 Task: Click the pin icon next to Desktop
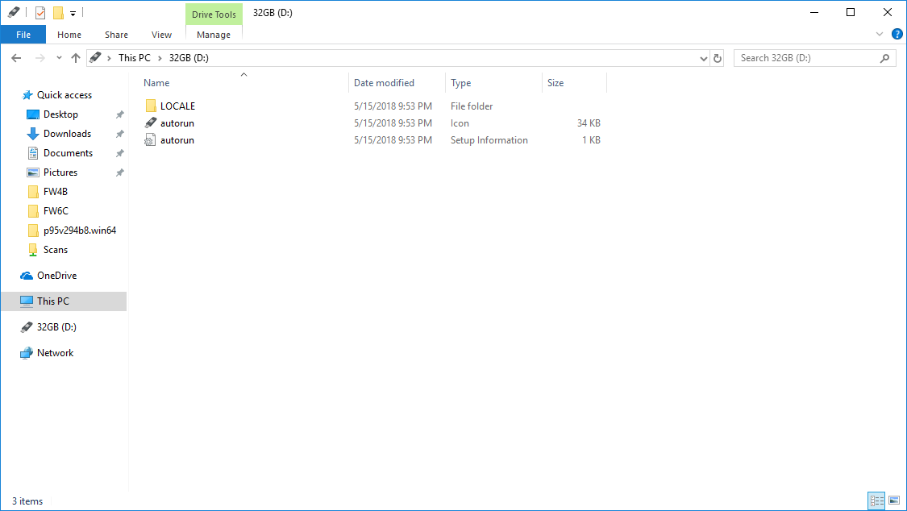click(120, 114)
